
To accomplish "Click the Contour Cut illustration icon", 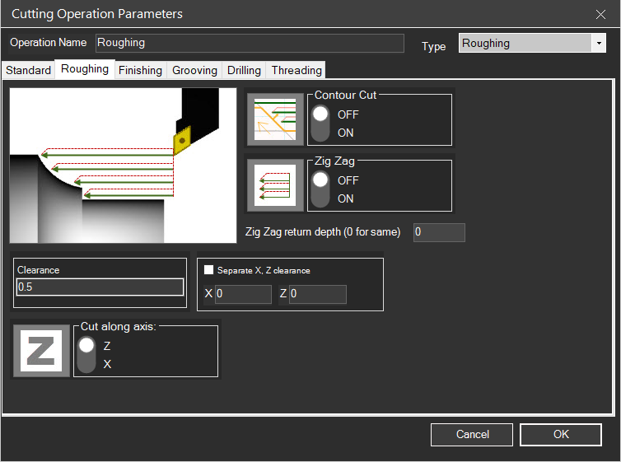I will point(275,119).
